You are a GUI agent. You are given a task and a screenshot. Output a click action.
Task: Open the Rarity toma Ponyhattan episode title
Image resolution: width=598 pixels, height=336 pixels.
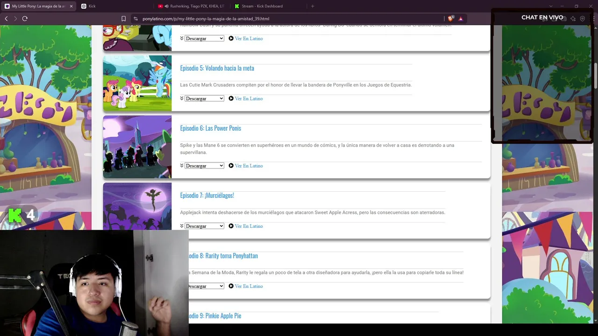[223, 256]
